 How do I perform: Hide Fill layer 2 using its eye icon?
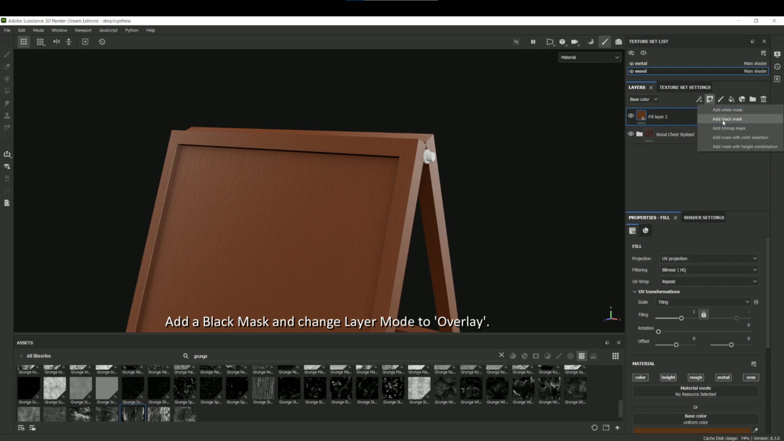click(x=631, y=116)
